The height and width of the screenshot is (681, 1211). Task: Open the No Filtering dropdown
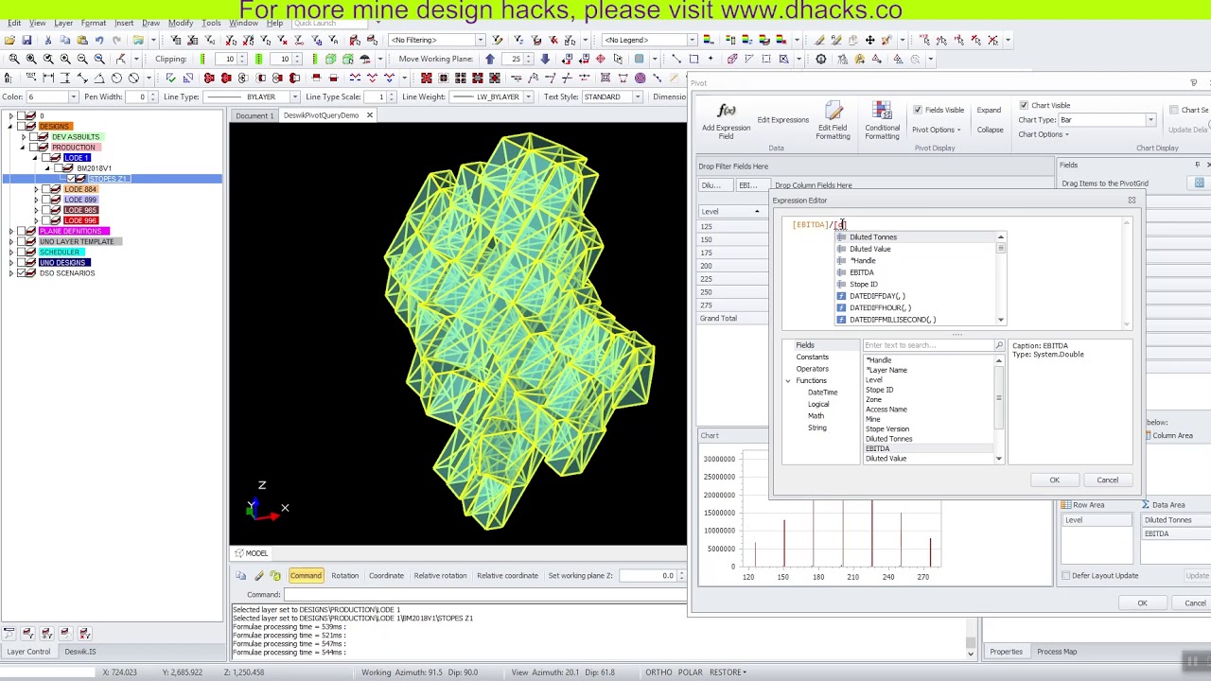(480, 40)
